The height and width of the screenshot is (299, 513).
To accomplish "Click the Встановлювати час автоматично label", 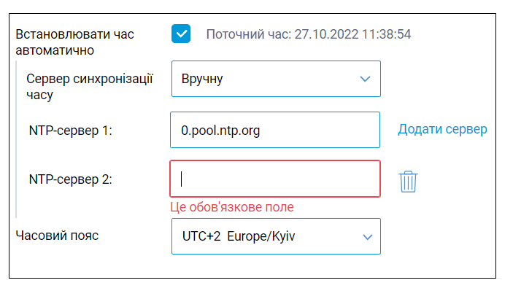I will [75, 42].
